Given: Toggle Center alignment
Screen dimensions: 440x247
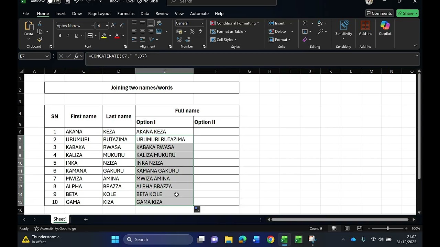Looking at the screenshot, I should click(x=142, y=31).
